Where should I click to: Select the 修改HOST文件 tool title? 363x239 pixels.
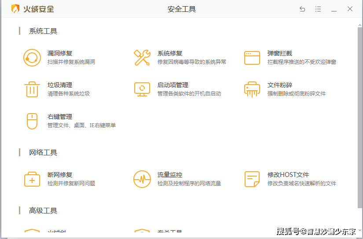(x=288, y=175)
